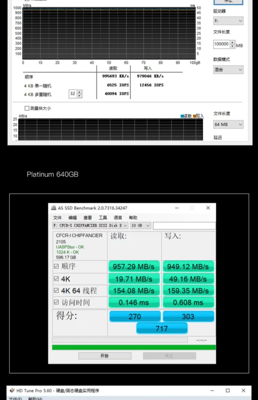Click the 12456 IOPS write value
Screen dimensions: 258x400
pyautogui.click(x=151, y=85)
